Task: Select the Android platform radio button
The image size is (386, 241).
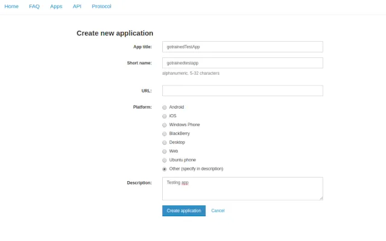Action: pos(165,108)
